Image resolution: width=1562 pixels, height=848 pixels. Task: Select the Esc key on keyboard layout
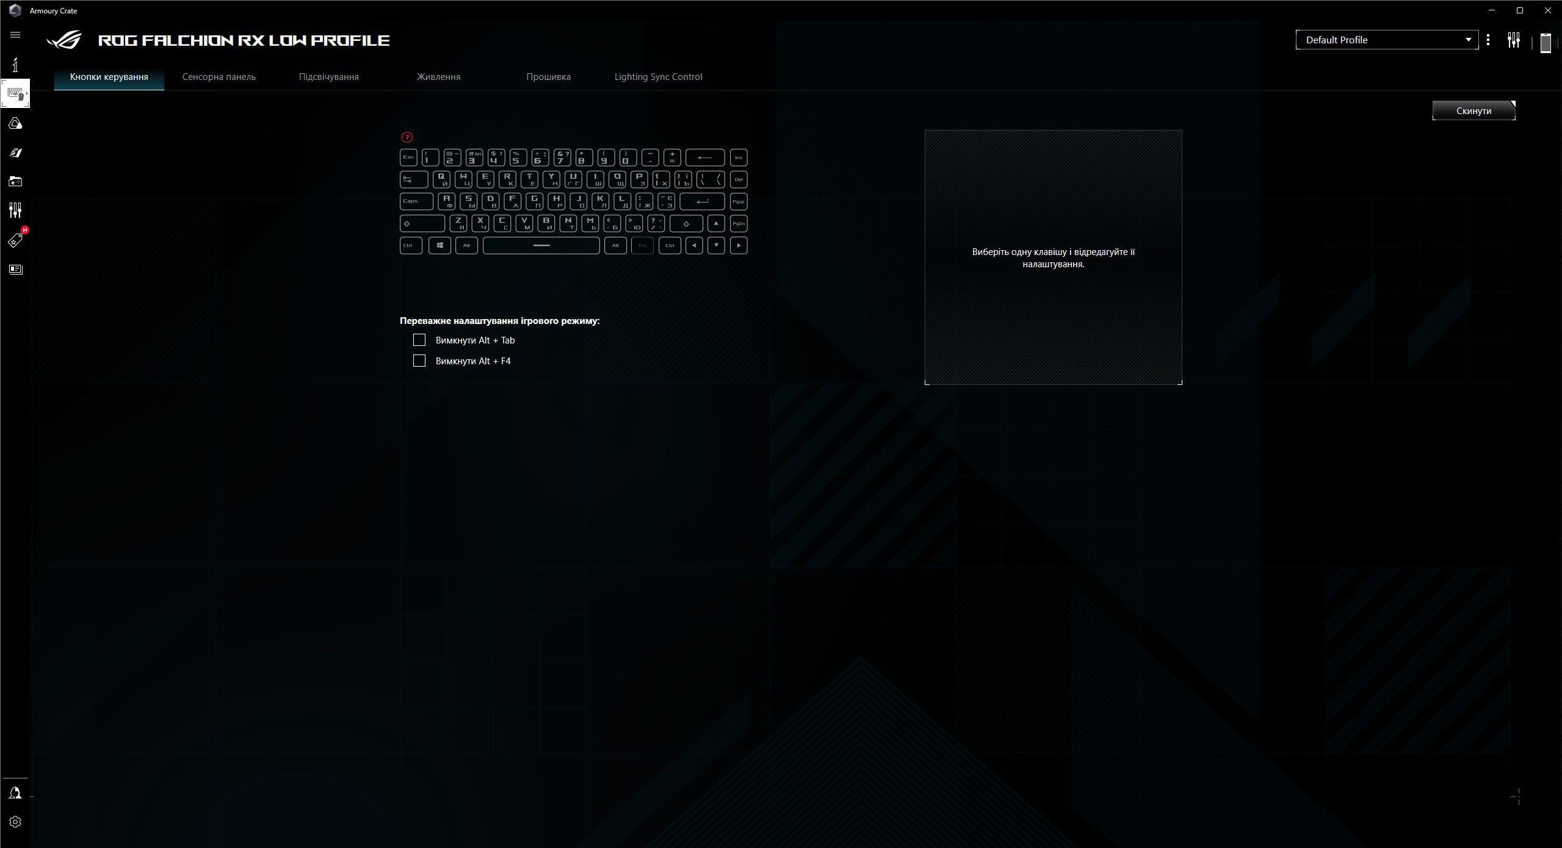408,157
